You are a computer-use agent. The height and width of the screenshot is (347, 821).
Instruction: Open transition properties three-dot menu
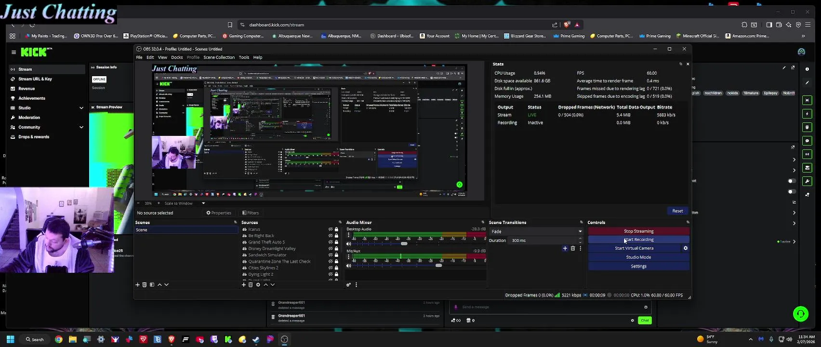[580, 249]
